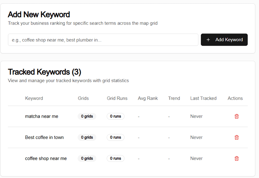Click the 'Add New Keyword' heading
Image resolution: width=259 pixels, height=178 pixels.
pyautogui.click(x=39, y=14)
